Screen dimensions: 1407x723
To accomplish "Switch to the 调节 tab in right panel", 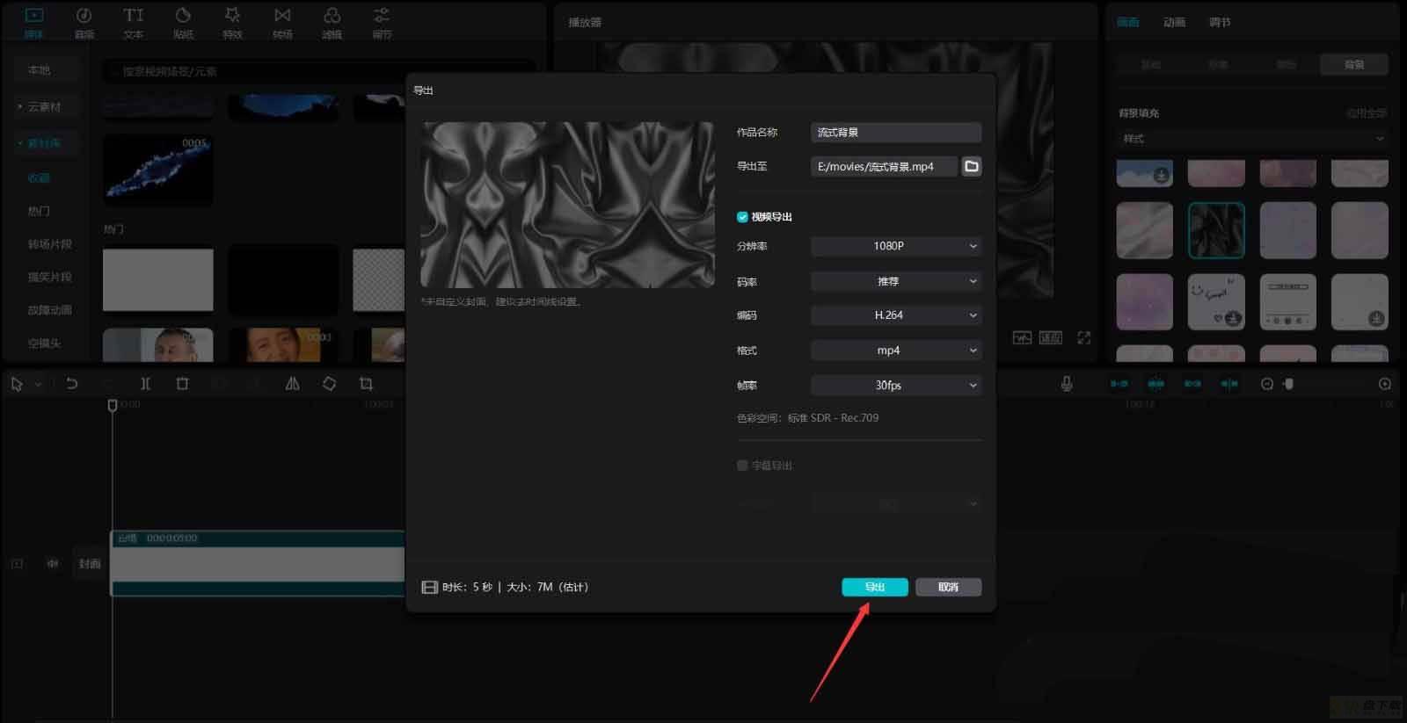I will point(1220,23).
